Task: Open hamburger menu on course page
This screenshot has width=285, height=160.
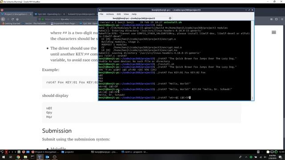Action: [x=274, y=32]
